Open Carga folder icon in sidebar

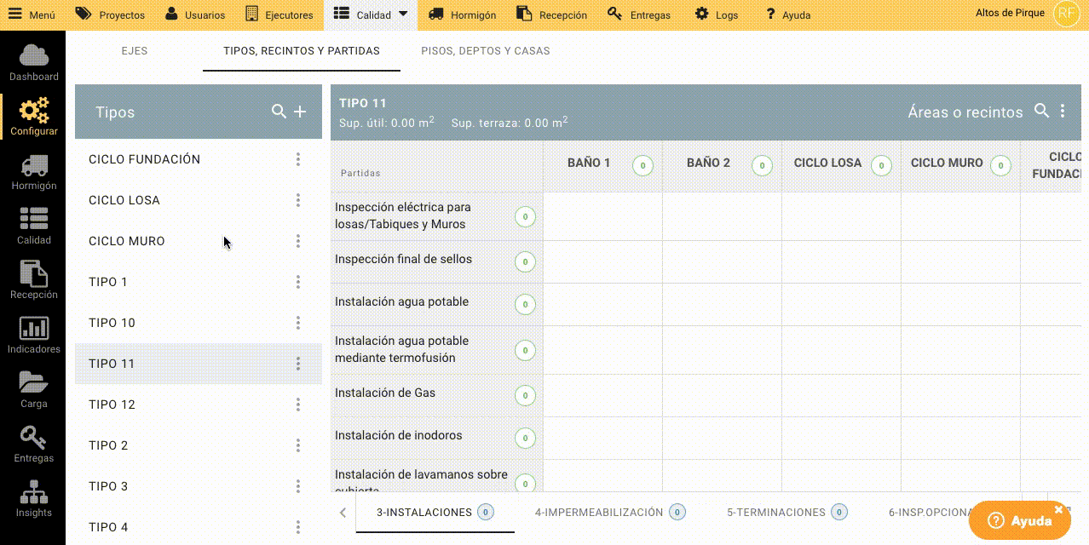(33, 384)
